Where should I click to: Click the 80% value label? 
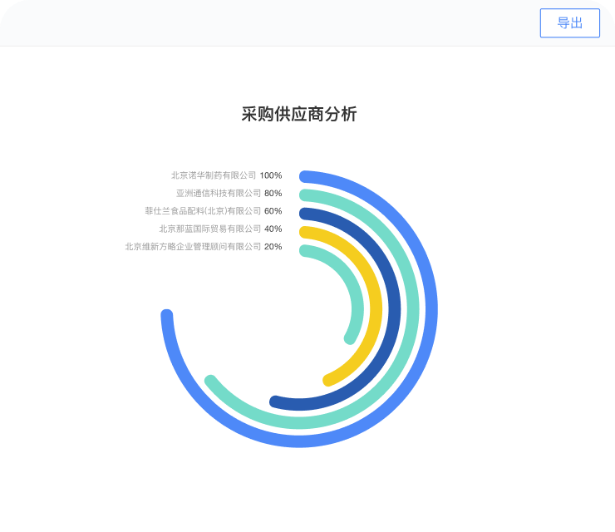pos(273,193)
